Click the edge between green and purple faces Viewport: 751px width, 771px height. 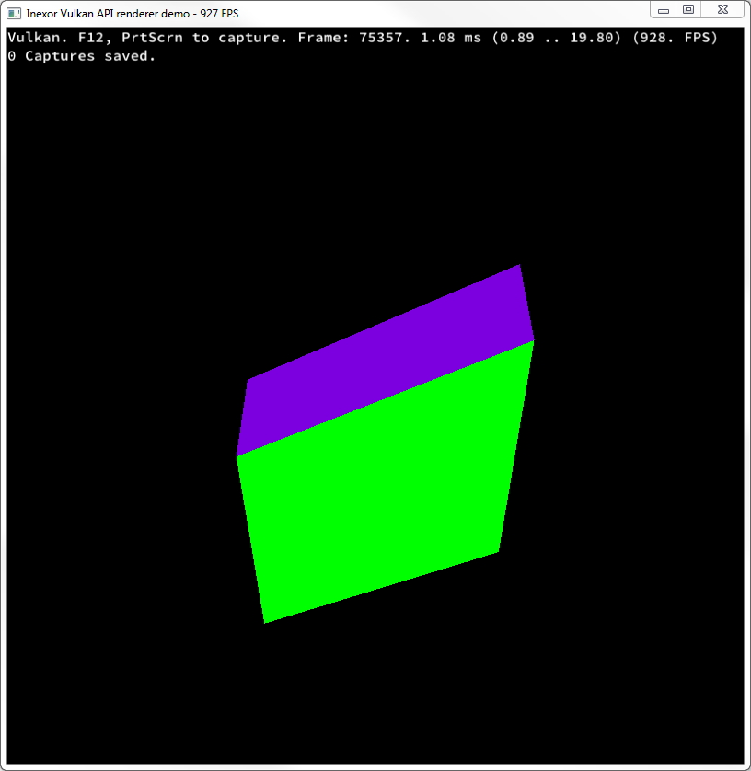pyautogui.click(x=387, y=397)
